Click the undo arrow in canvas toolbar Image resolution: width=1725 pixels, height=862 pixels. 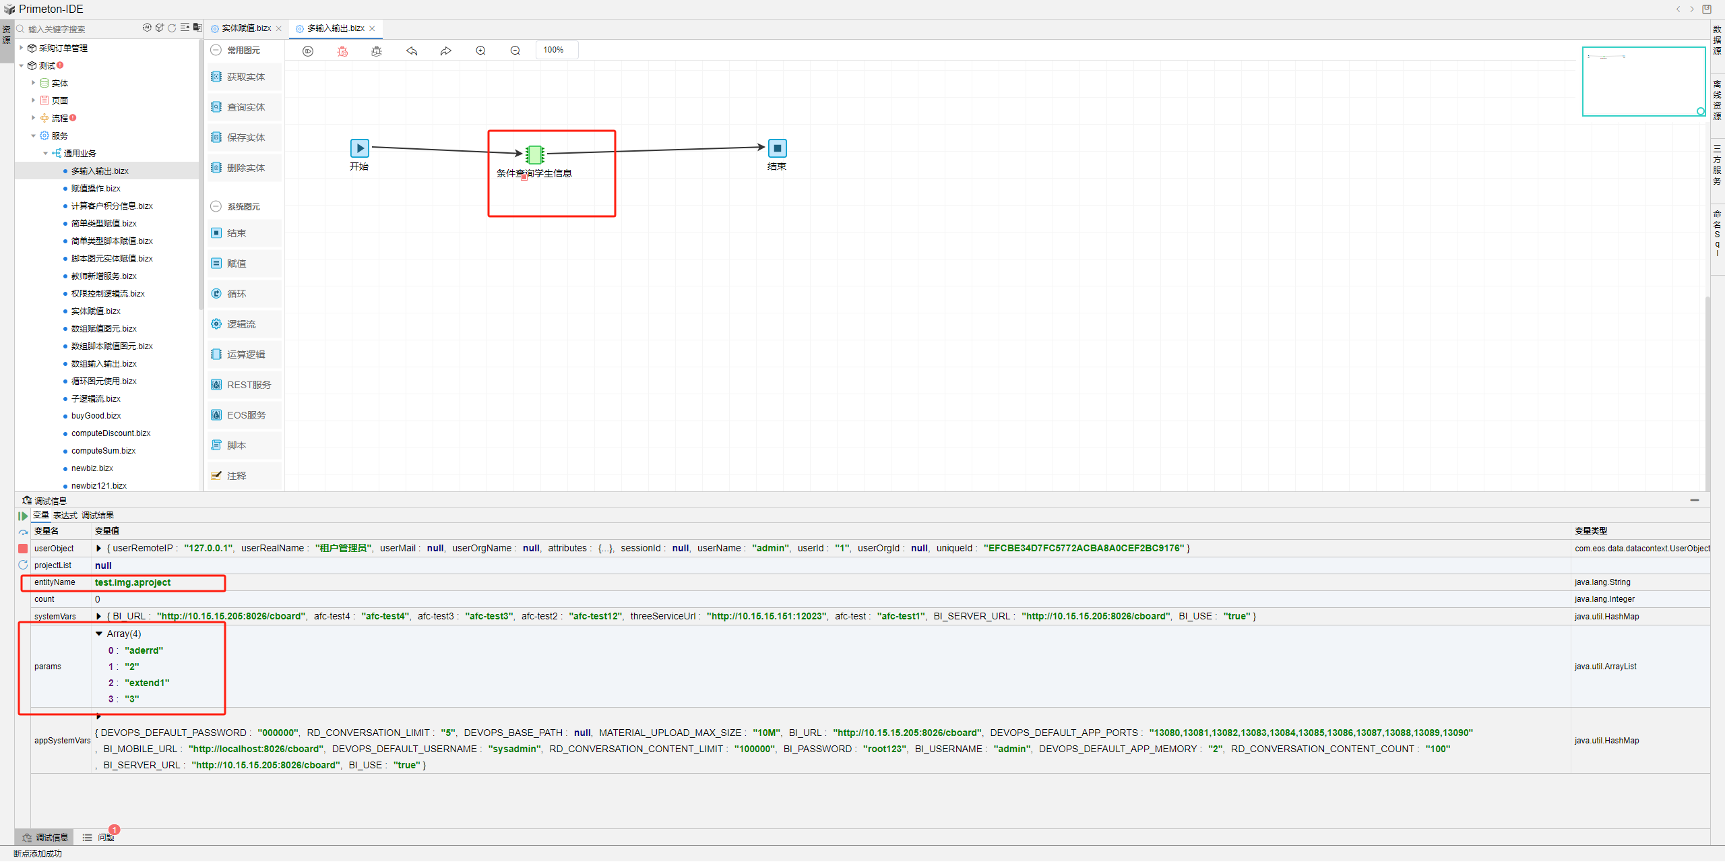pyautogui.click(x=412, y=51)
